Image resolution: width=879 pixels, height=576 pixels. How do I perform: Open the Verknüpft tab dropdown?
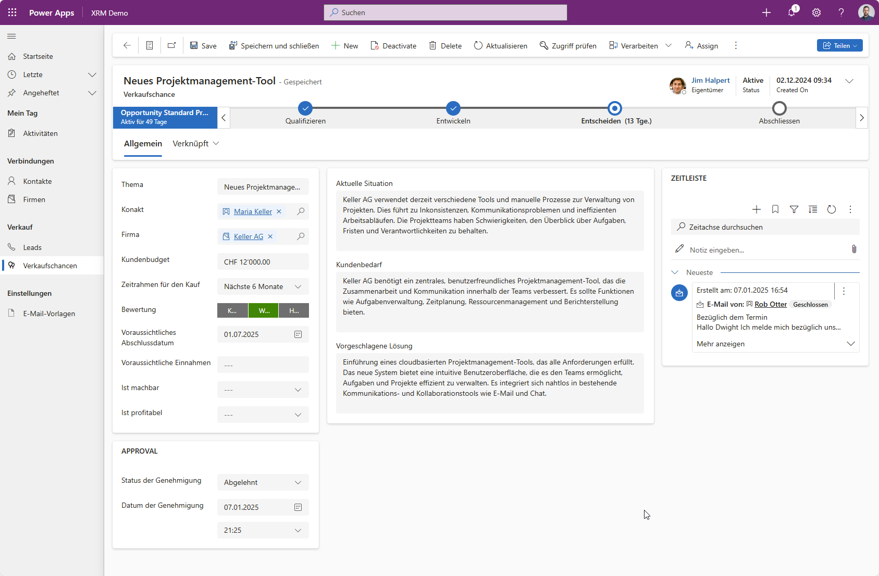pyautogui.click(x=196, y=144)
